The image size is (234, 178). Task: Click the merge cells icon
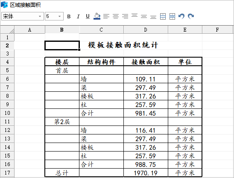tap(163, 16)
